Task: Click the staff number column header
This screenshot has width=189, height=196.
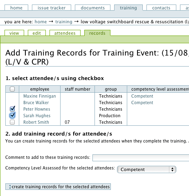Action: click(x=77, y=89)
